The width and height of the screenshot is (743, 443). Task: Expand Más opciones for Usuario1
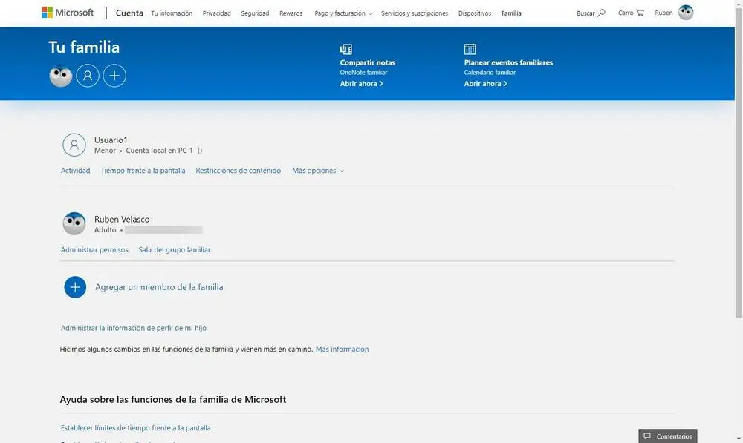point(318,171)
